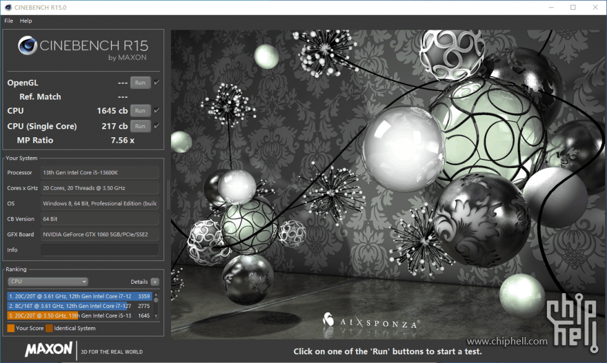Click the OS field showing Windows 8
The height and width of the screenshot is (363, 607).
pos(100,203)
